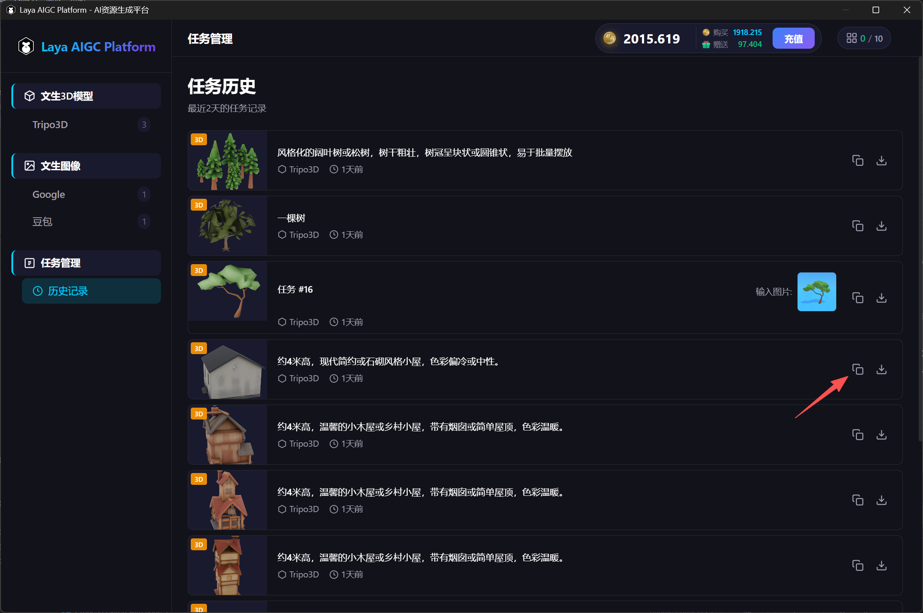Click the Tripo3D count badge 3
Image resolution: width=923 pixels, height=613 pixels.
[x=144, y=125]
